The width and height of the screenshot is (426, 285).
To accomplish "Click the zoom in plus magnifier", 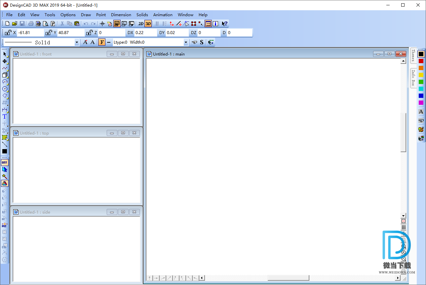I will click(404, 253).
